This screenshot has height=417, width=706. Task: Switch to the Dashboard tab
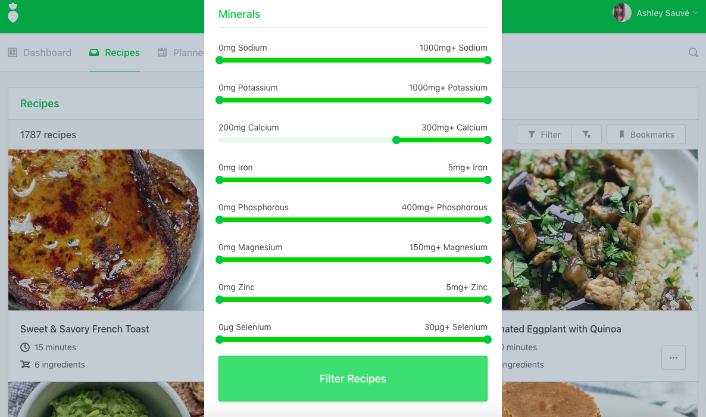click(x=40, y=53)
